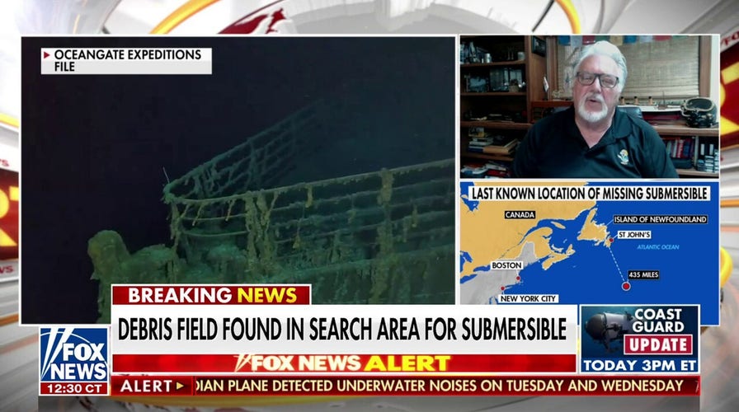Click the St John's map dot
Image resolution: width=739 pixels, height=412 pixels.
pos(611,240)
